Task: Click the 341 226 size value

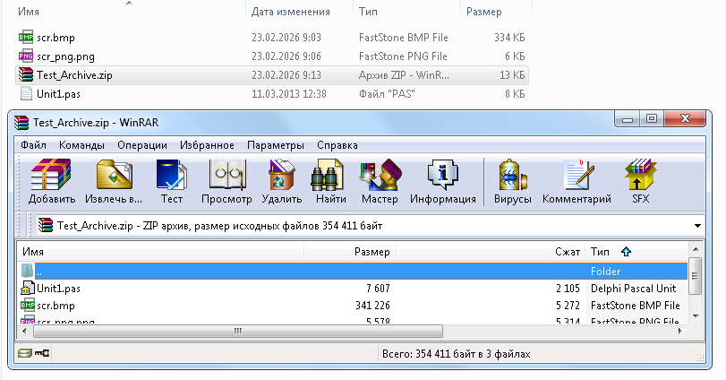Action: click(372, 306)
